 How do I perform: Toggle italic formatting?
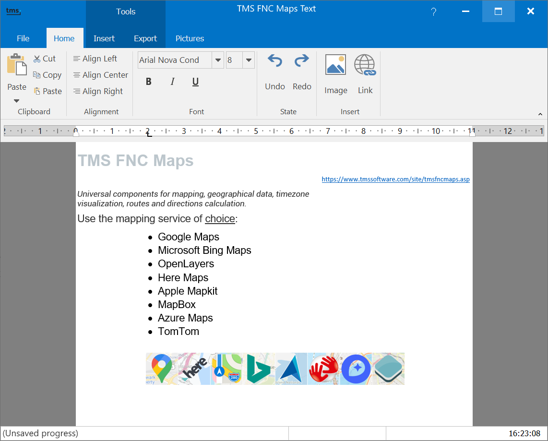tap(172, 82)
